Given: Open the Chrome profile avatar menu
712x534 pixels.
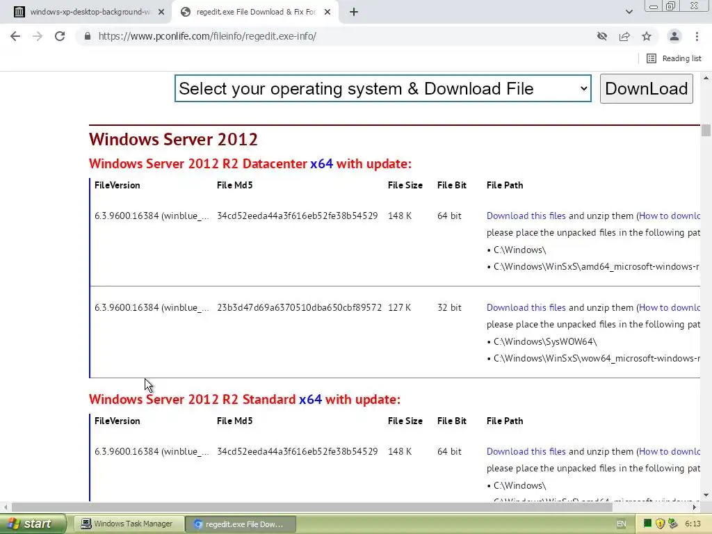Looking at the screenshot, I should tap(674, 36).
